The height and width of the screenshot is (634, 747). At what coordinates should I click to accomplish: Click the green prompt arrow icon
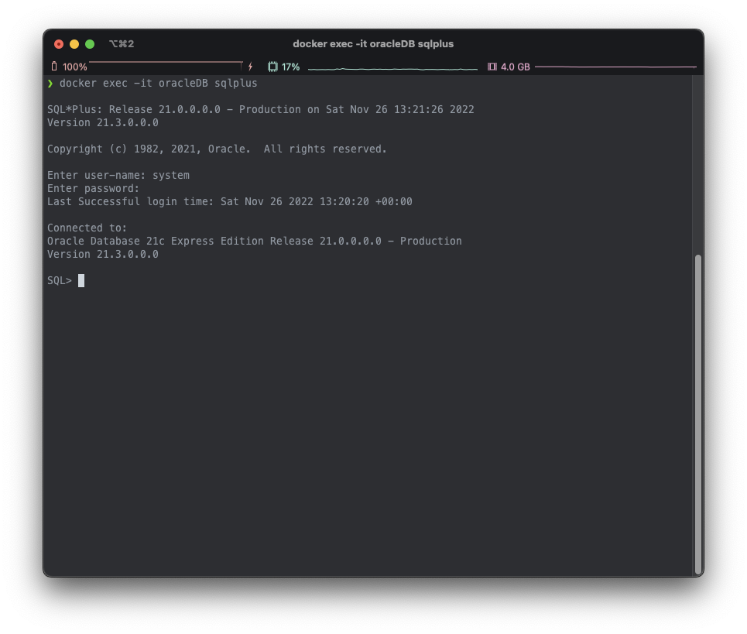[50, 84]
